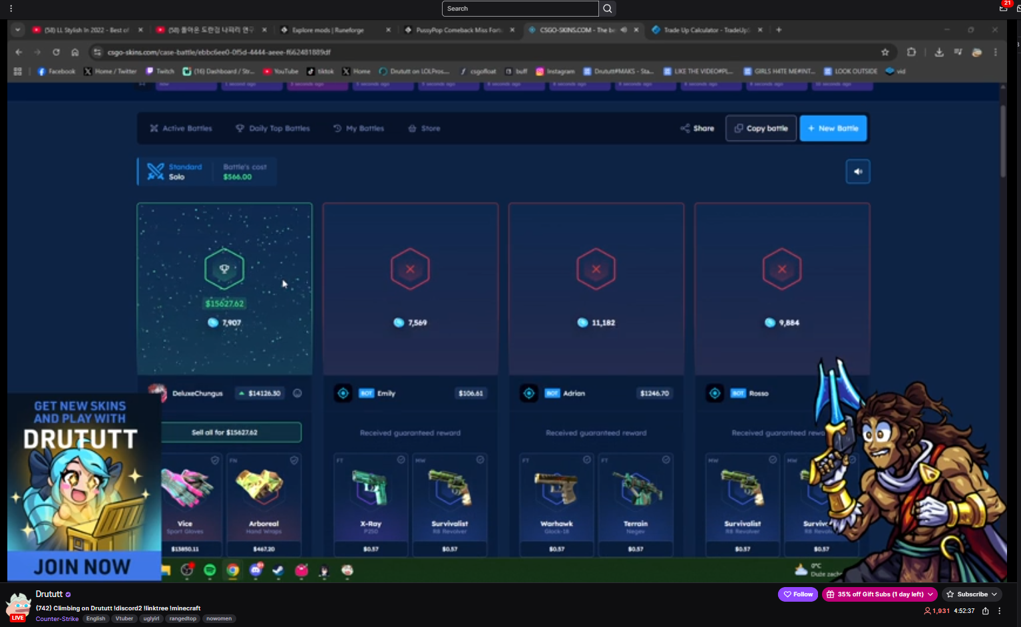Switch to the Trade Up Calculator tab
This screenshot has width=1021, height=627.
707,30
